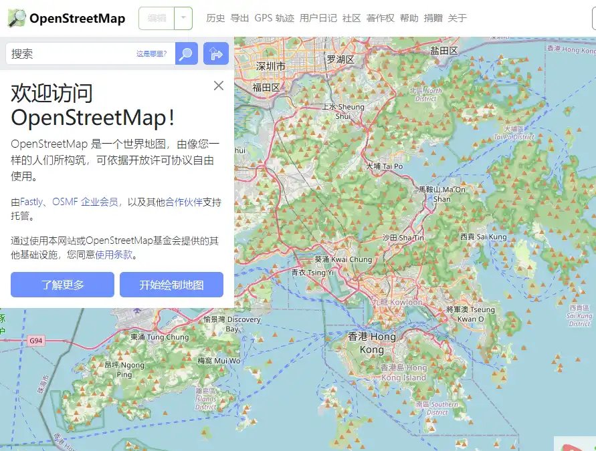Viewport: 596px width, 451px height.
Task: Open the 捐赠 menu item
Action: pyautogui.click(x=433, y=18)
